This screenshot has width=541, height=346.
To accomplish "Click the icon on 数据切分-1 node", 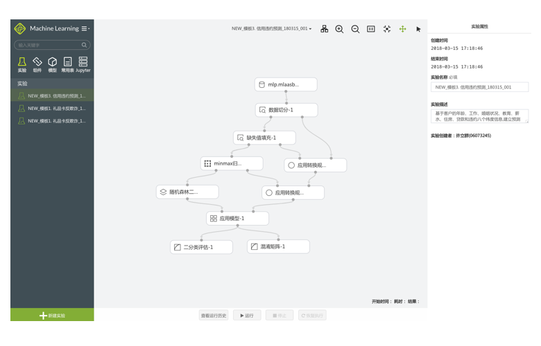I will [263, 110].
